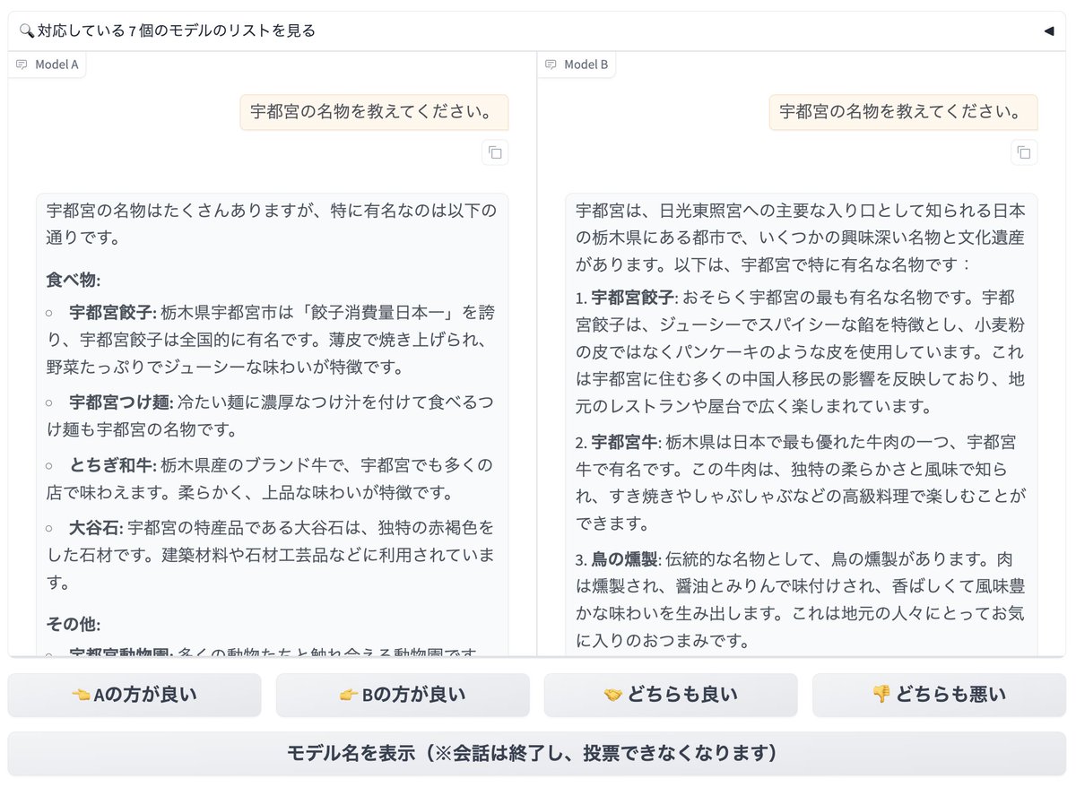Screen dimensions: 1076x787
Task: Copy the user message in Model A panel
Action: (494, 152)
